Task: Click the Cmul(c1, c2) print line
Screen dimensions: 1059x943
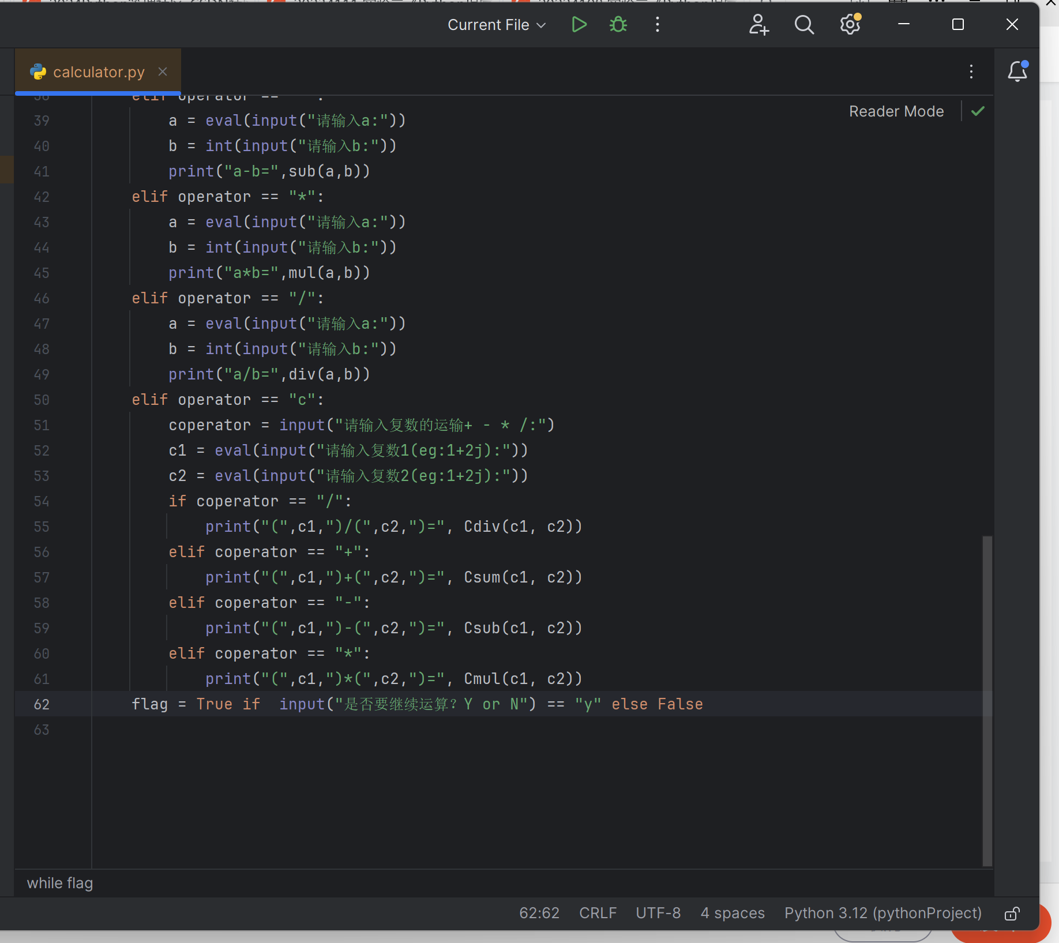Action: point(393,679)
